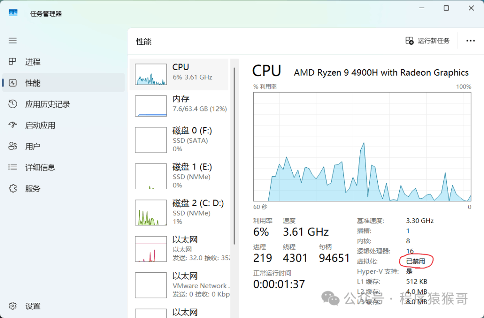Select the VMware Network 以太网 adapter entry

pyautogui.click(x=179, y=285)
